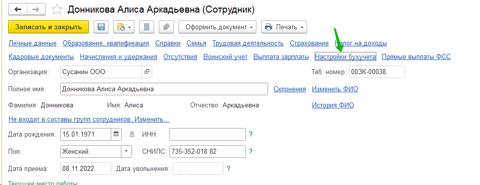Open Начисления и удержания link

(118, 56)
